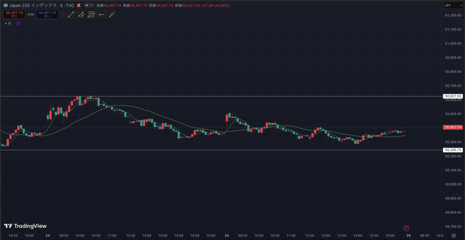Pick the horizontal line segment tool

pyautogui.click(x=101, y=15)
